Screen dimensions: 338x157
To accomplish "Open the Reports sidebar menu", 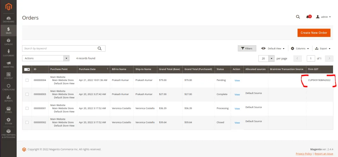I will pos(8,98).
